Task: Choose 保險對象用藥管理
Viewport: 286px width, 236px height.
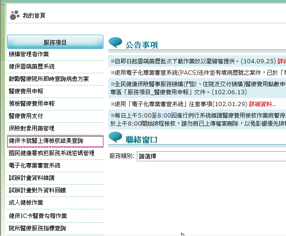Action: pyautogui.click(x=32, y=128)
